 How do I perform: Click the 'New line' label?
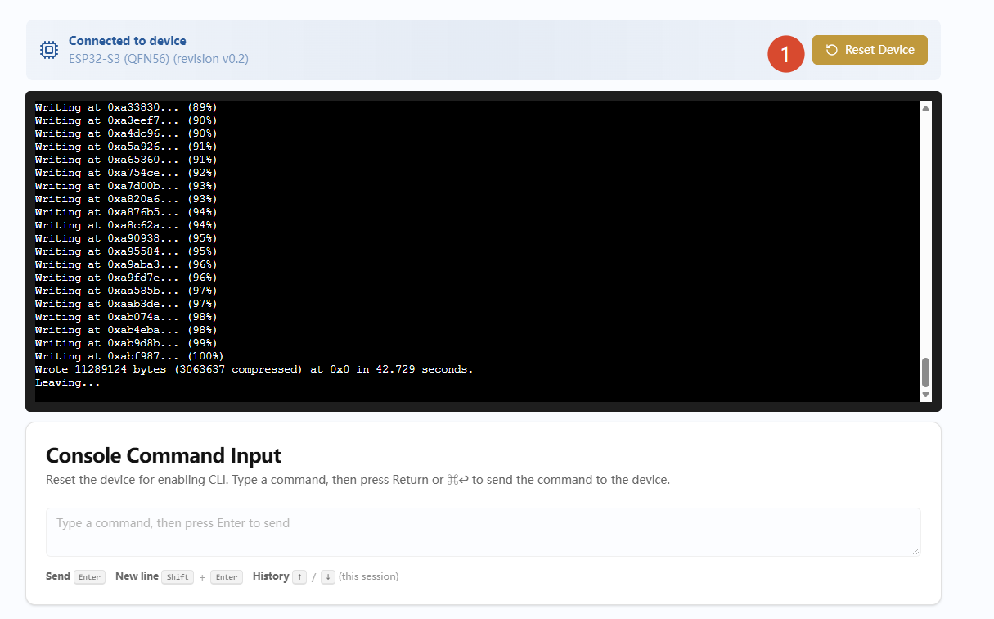[137, 576]
